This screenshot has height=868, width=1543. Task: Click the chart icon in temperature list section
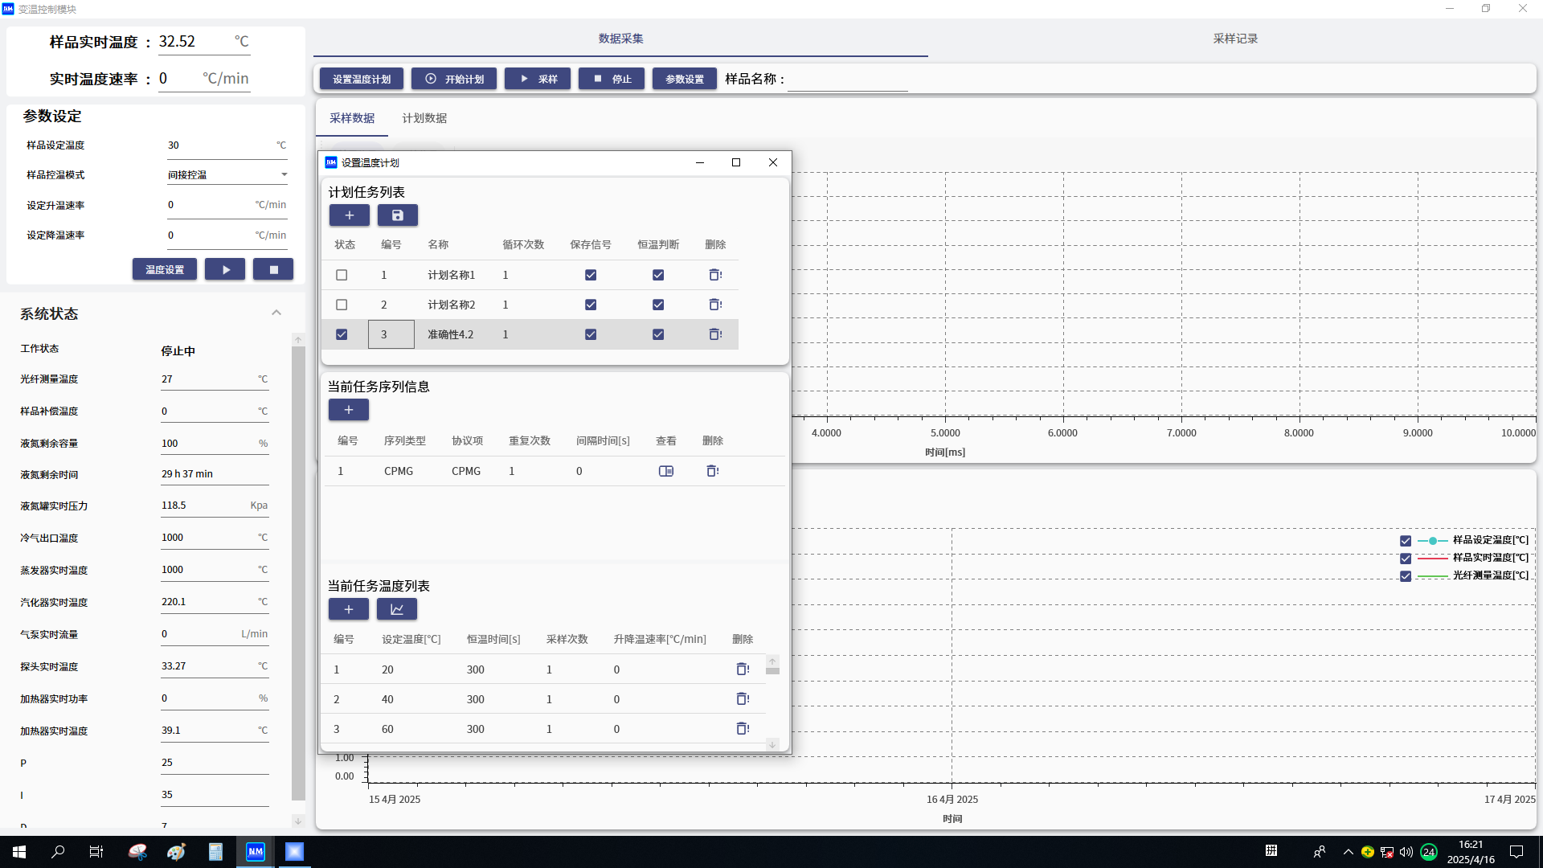[397, 609]
